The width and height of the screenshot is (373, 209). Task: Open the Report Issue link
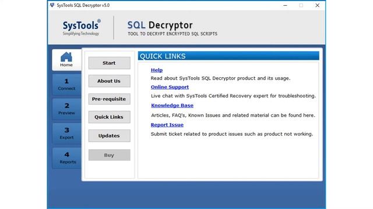(x=167, y=125)
